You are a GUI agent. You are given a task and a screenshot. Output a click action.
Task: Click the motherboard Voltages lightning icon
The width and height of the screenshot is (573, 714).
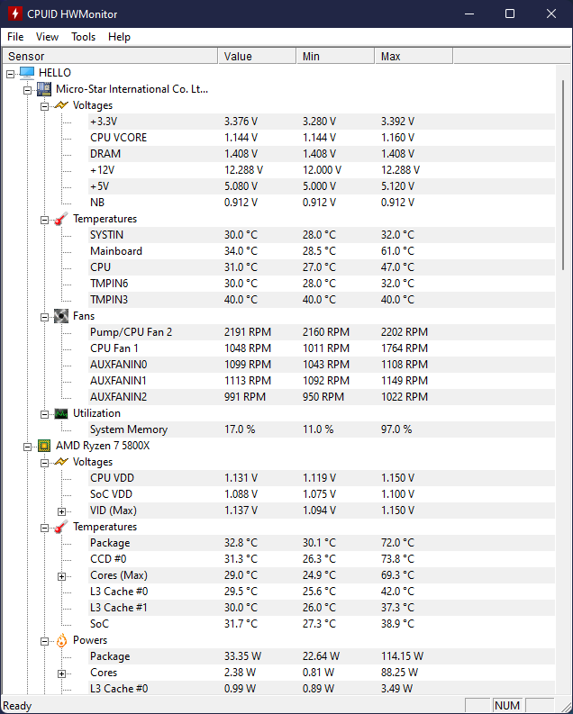(61, 105)
